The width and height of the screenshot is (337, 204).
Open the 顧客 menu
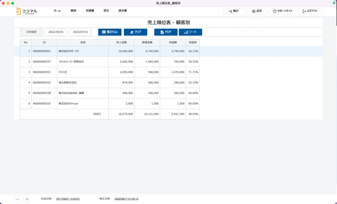coord(73,11)
